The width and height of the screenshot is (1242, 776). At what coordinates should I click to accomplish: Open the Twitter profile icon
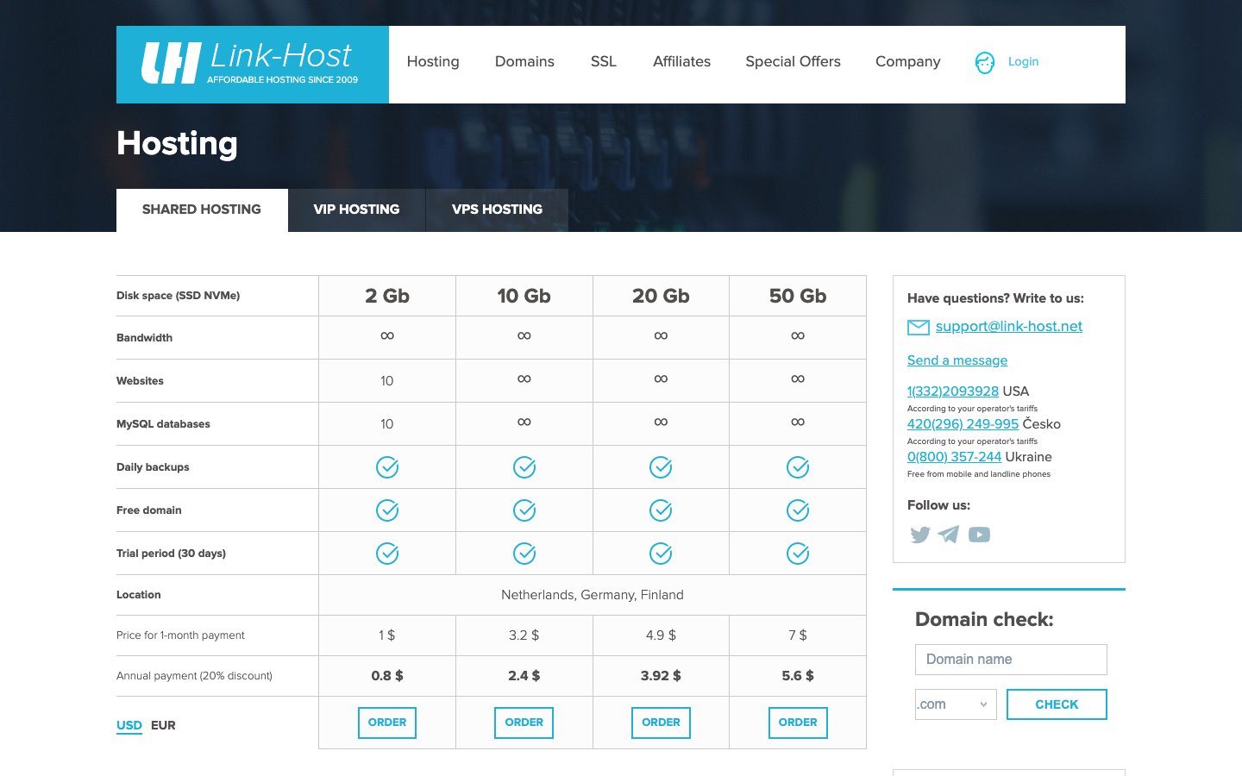coord(920,535)
